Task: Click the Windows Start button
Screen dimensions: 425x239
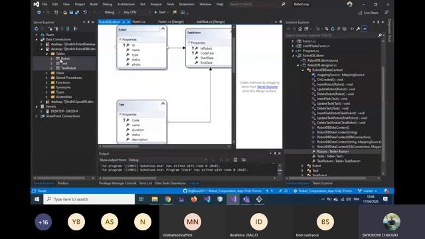Action: click(x=37, y=199)
